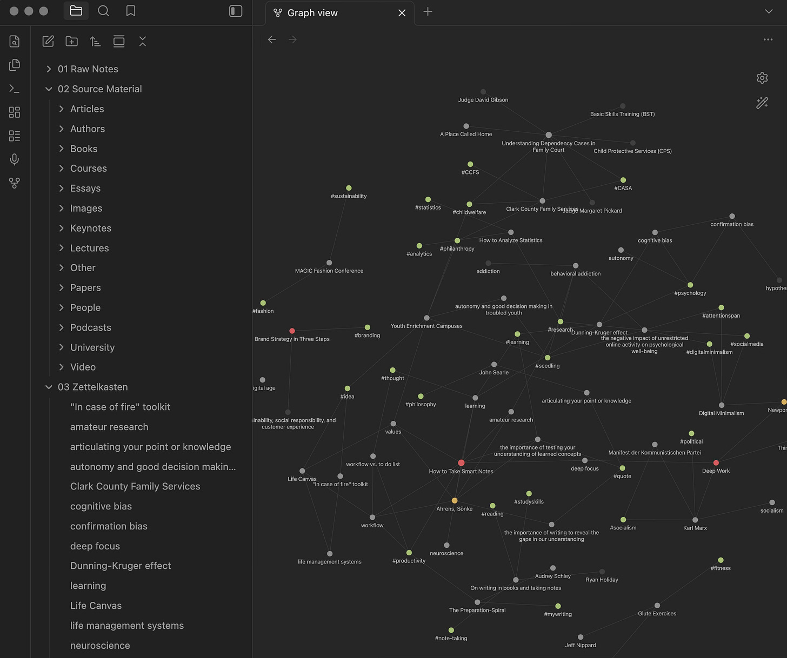
Task: Close the Graph view tab
Action: pos(402,13)
